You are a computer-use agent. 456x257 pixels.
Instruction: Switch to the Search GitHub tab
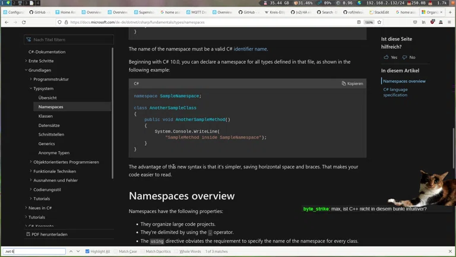327,12
